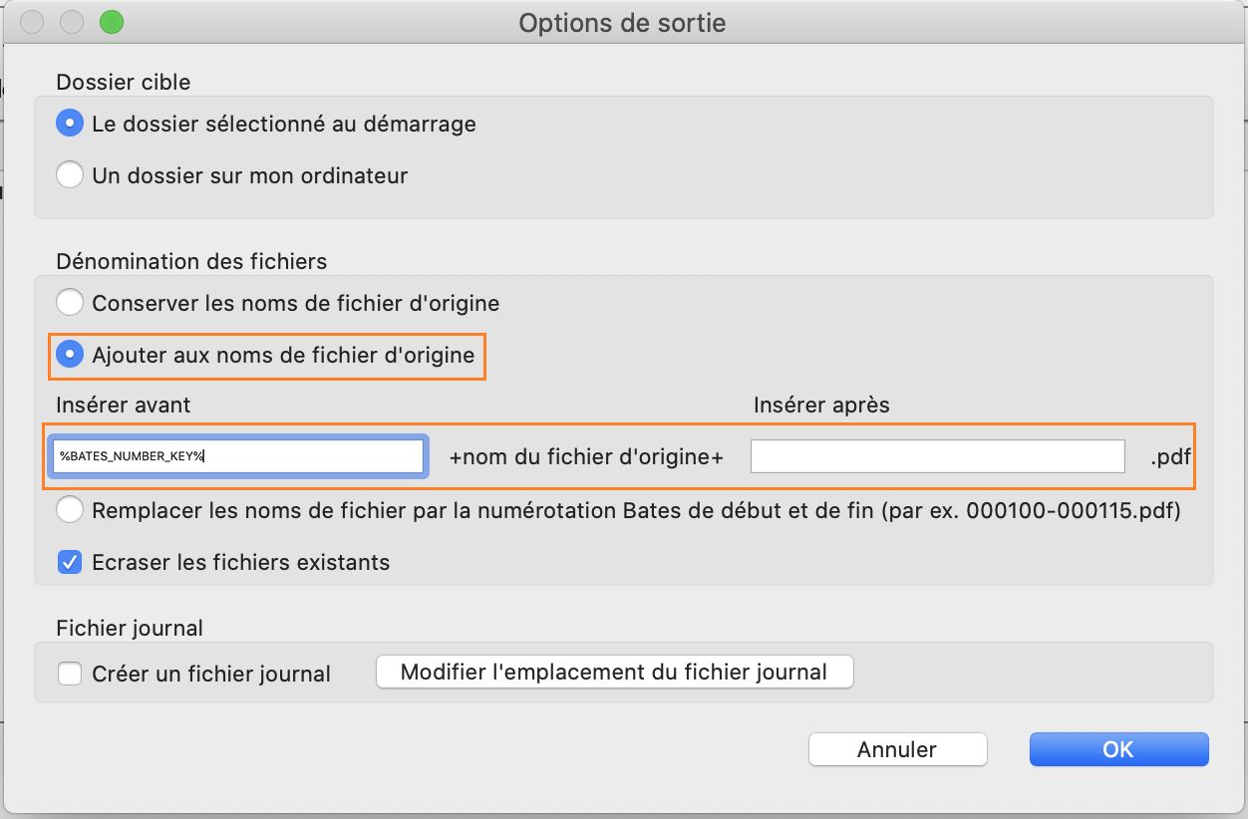
Task: Select "Conserver les noms de fichier d'origine"
Action: click(x=69, y=301)
